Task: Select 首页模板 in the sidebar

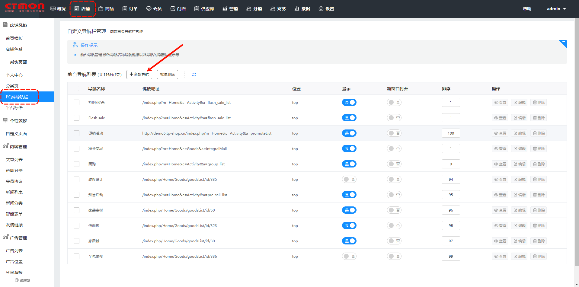Action: pyautogui.click(x=14, y=38)
